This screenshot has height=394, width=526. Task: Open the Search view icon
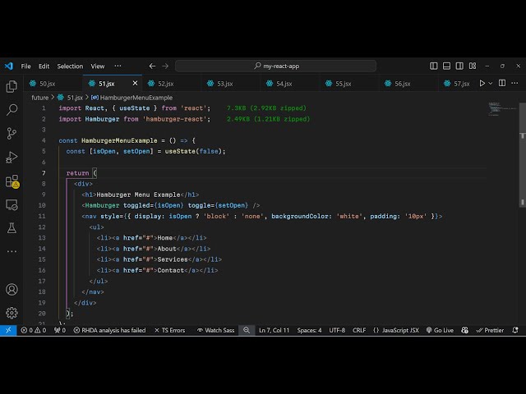click(x=12, y=109)
